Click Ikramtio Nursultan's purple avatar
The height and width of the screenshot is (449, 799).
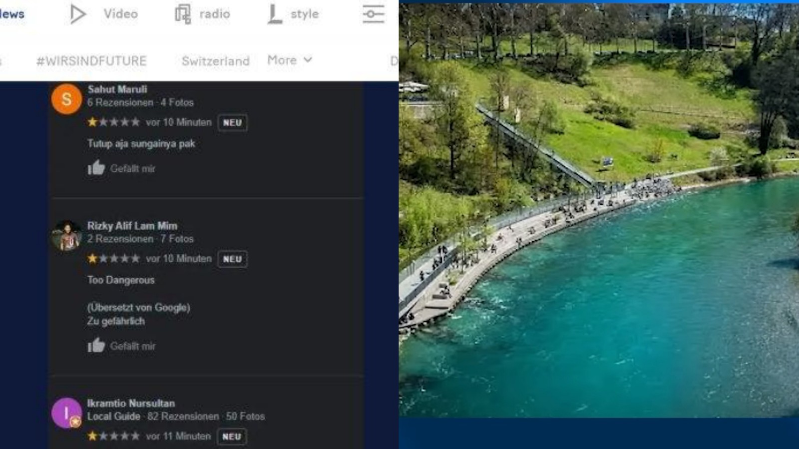click(66, 413)
